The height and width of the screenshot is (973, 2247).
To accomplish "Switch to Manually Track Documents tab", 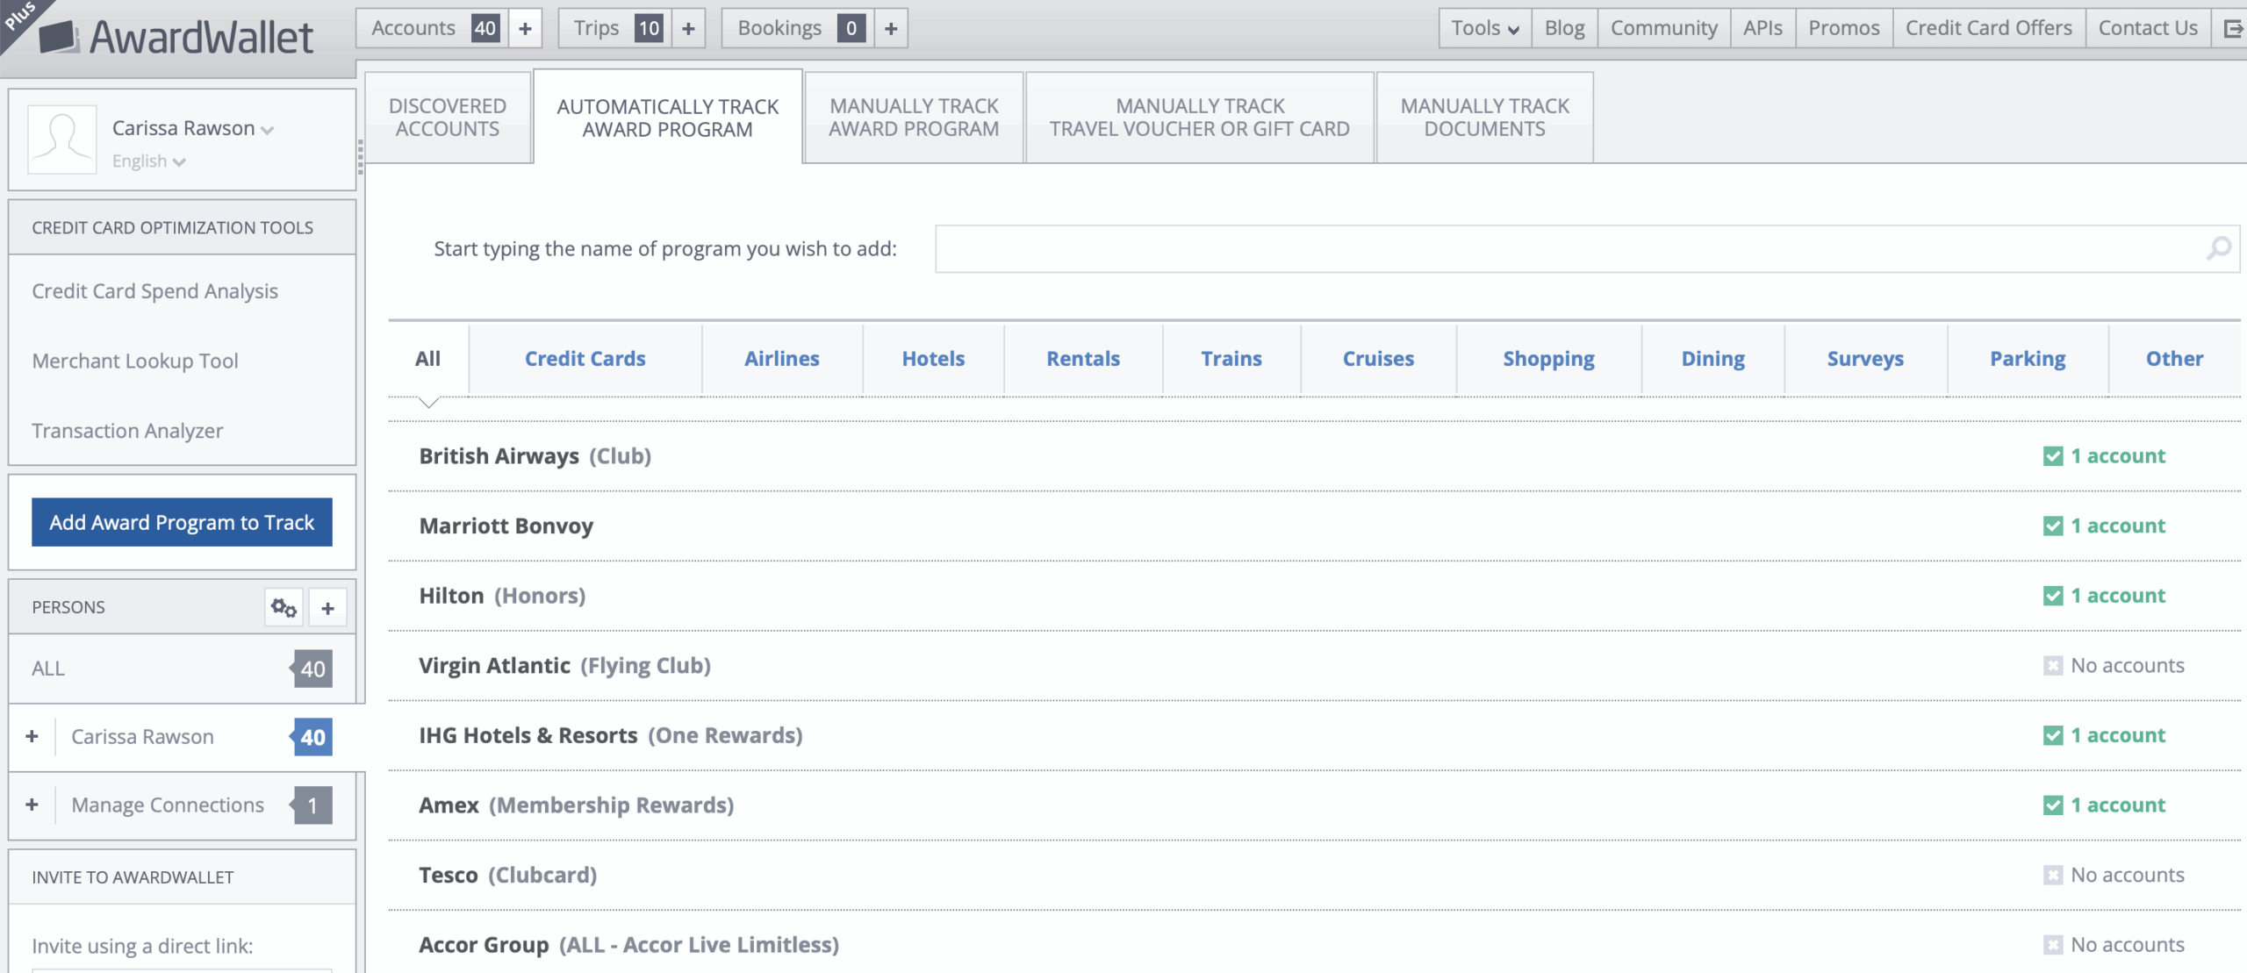I will coord(1484,118).
